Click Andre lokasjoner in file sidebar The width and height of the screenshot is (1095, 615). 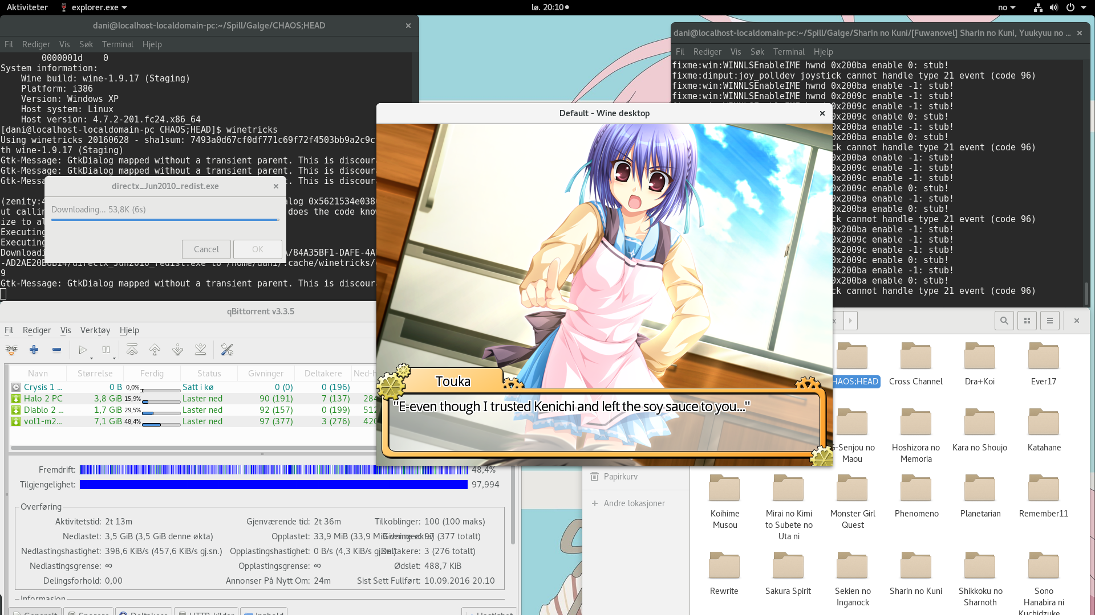(x=634, y=503)
